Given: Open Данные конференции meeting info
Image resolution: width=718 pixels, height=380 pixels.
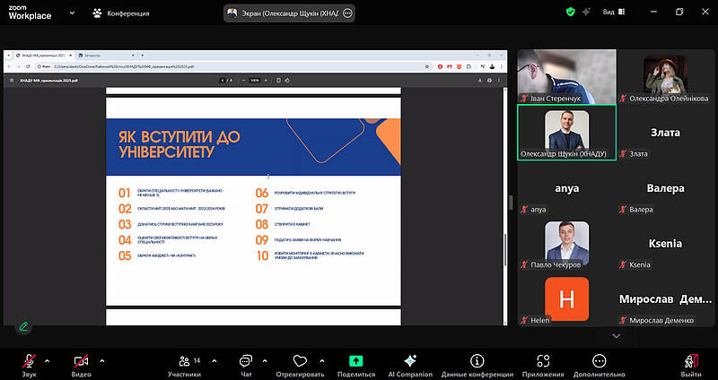Looking at the screenshot, I should [477, 361].
